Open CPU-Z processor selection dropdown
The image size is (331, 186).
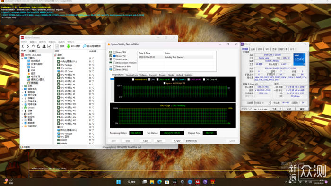[262, 103]
